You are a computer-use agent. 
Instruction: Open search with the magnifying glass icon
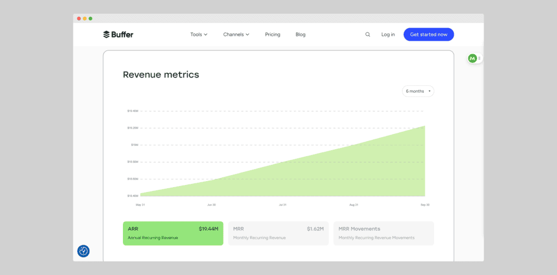pyautogui.click(x=368, y=35)
